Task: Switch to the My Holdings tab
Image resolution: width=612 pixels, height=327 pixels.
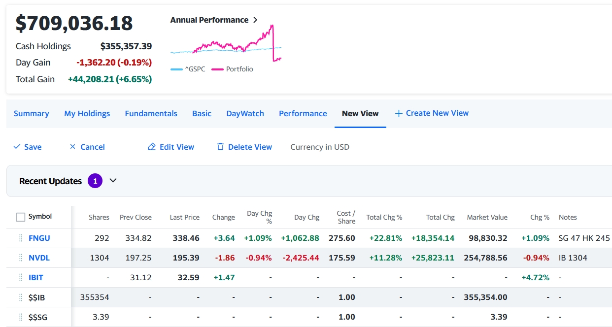Action: [87, 113]
